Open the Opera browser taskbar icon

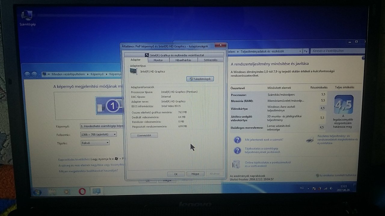(82, 191)
